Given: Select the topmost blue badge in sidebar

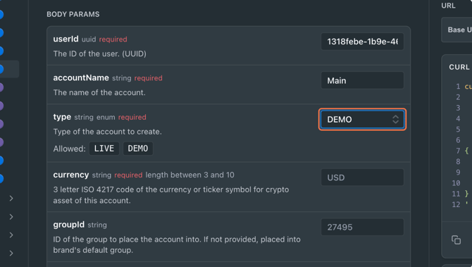Looking at the screenshot, I should (1, 14).
